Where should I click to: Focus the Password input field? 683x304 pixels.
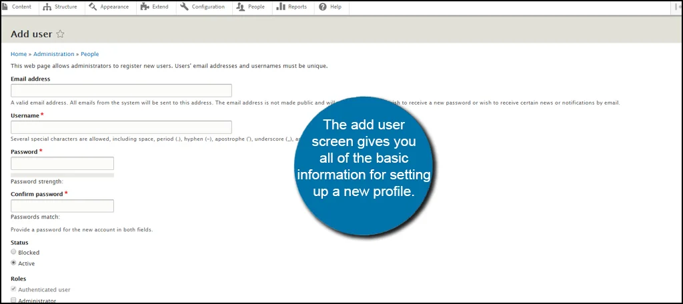pos(62,163)
